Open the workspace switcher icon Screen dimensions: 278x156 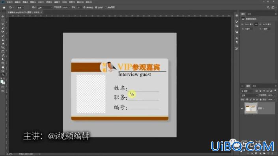273,7
